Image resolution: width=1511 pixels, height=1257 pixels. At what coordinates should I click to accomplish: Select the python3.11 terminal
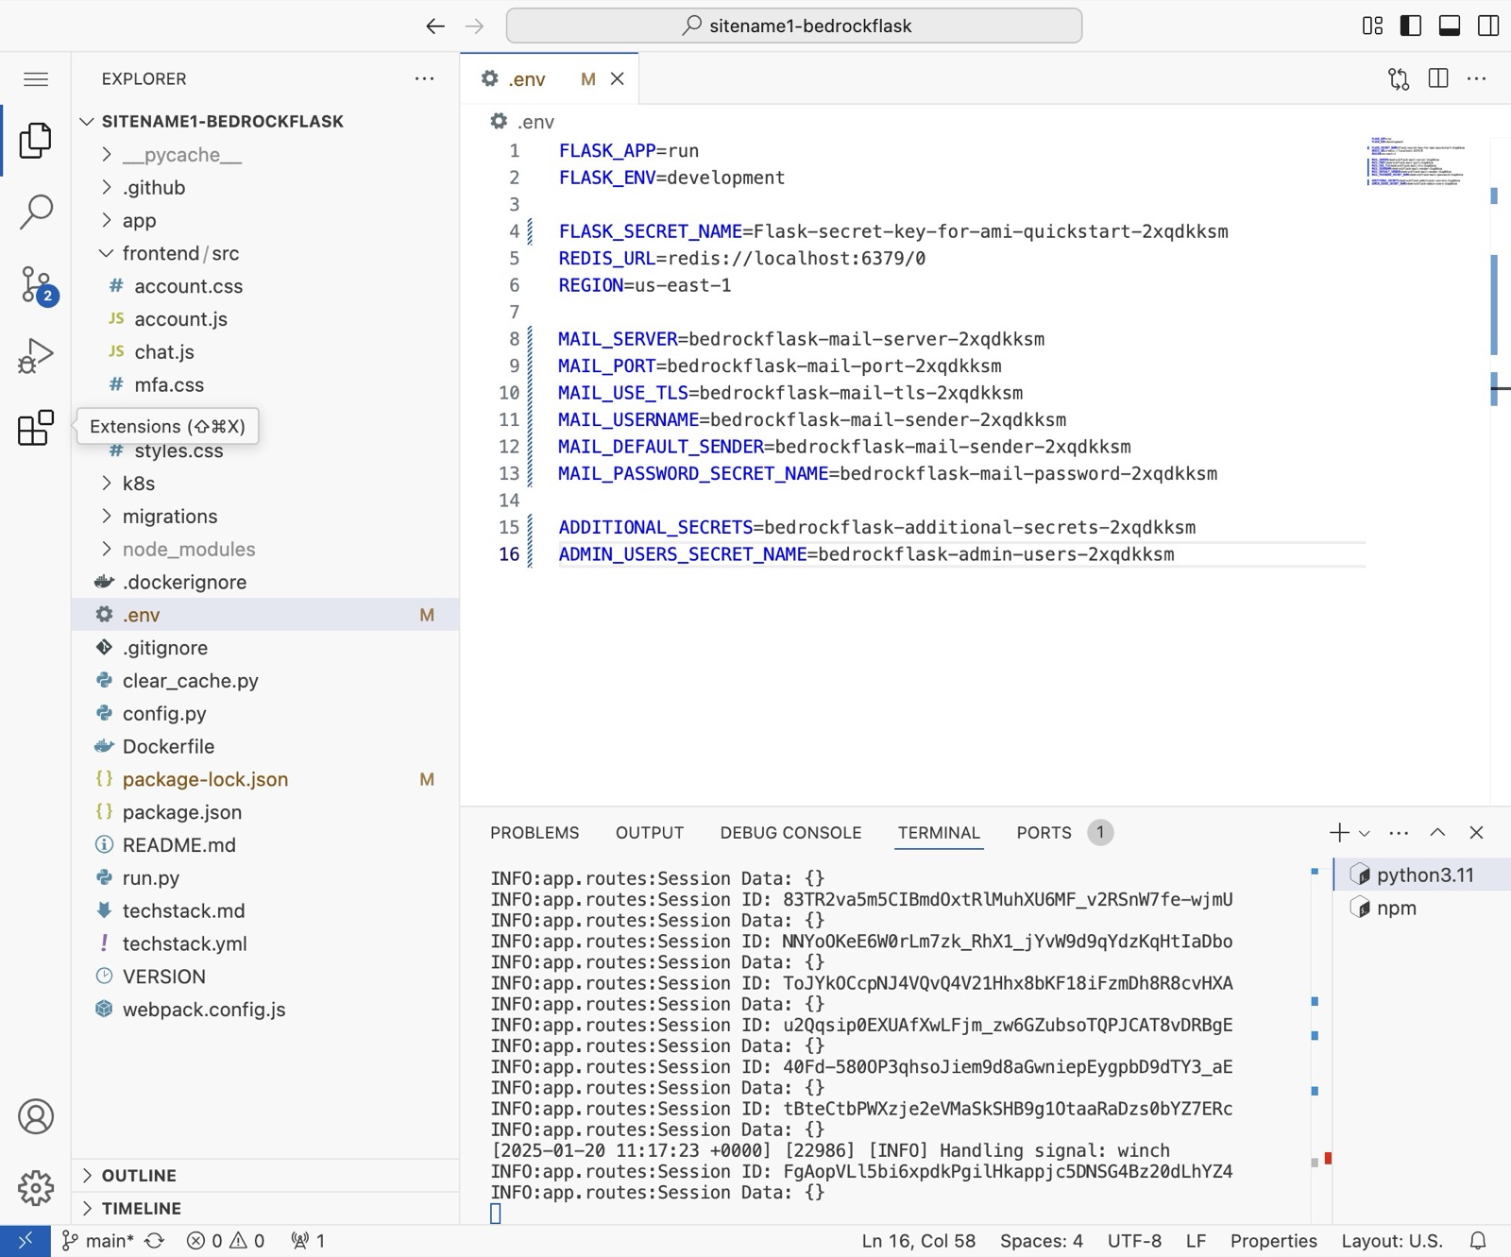tap(1422, 875)
